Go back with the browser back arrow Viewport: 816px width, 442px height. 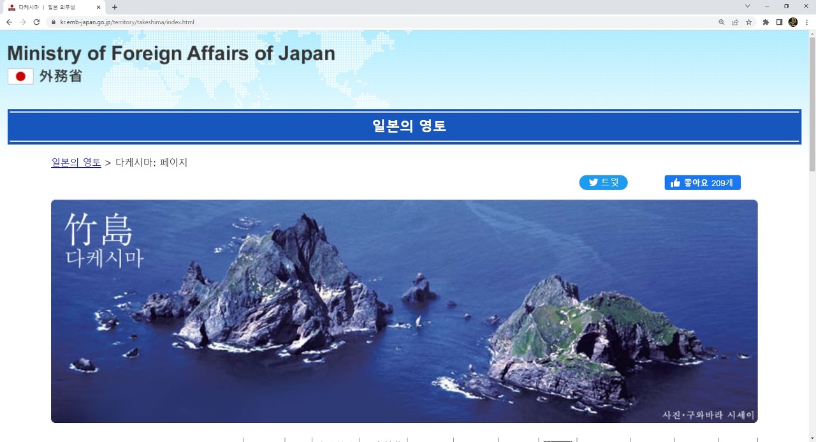(9, 22)
